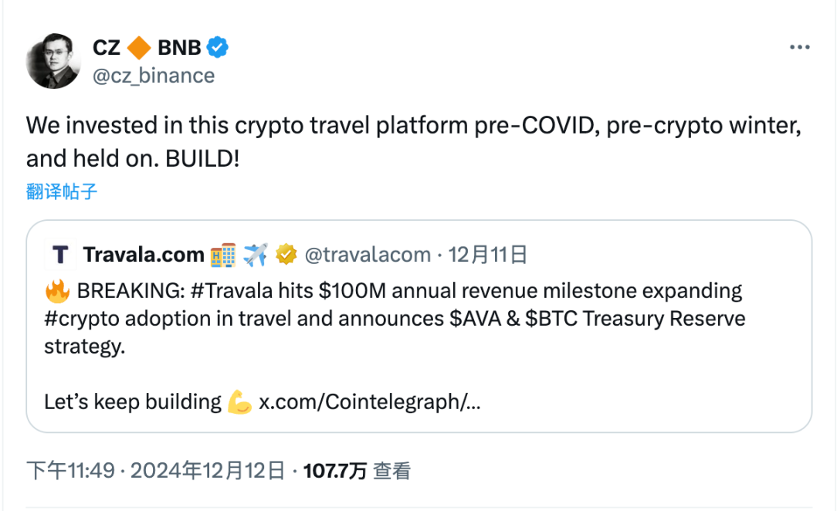The width and height of the screenshot is (837, 511).
Task: Click the fire emoji before BREAKING
Action: (x=58, y=292)
